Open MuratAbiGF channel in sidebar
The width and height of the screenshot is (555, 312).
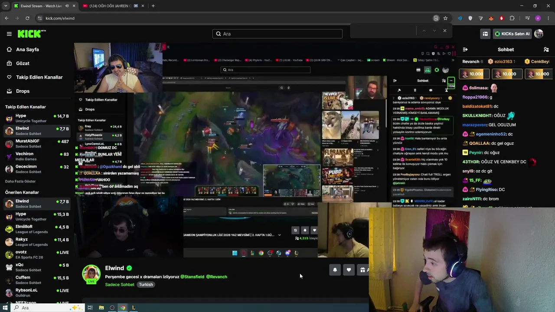tap(37, 143)
